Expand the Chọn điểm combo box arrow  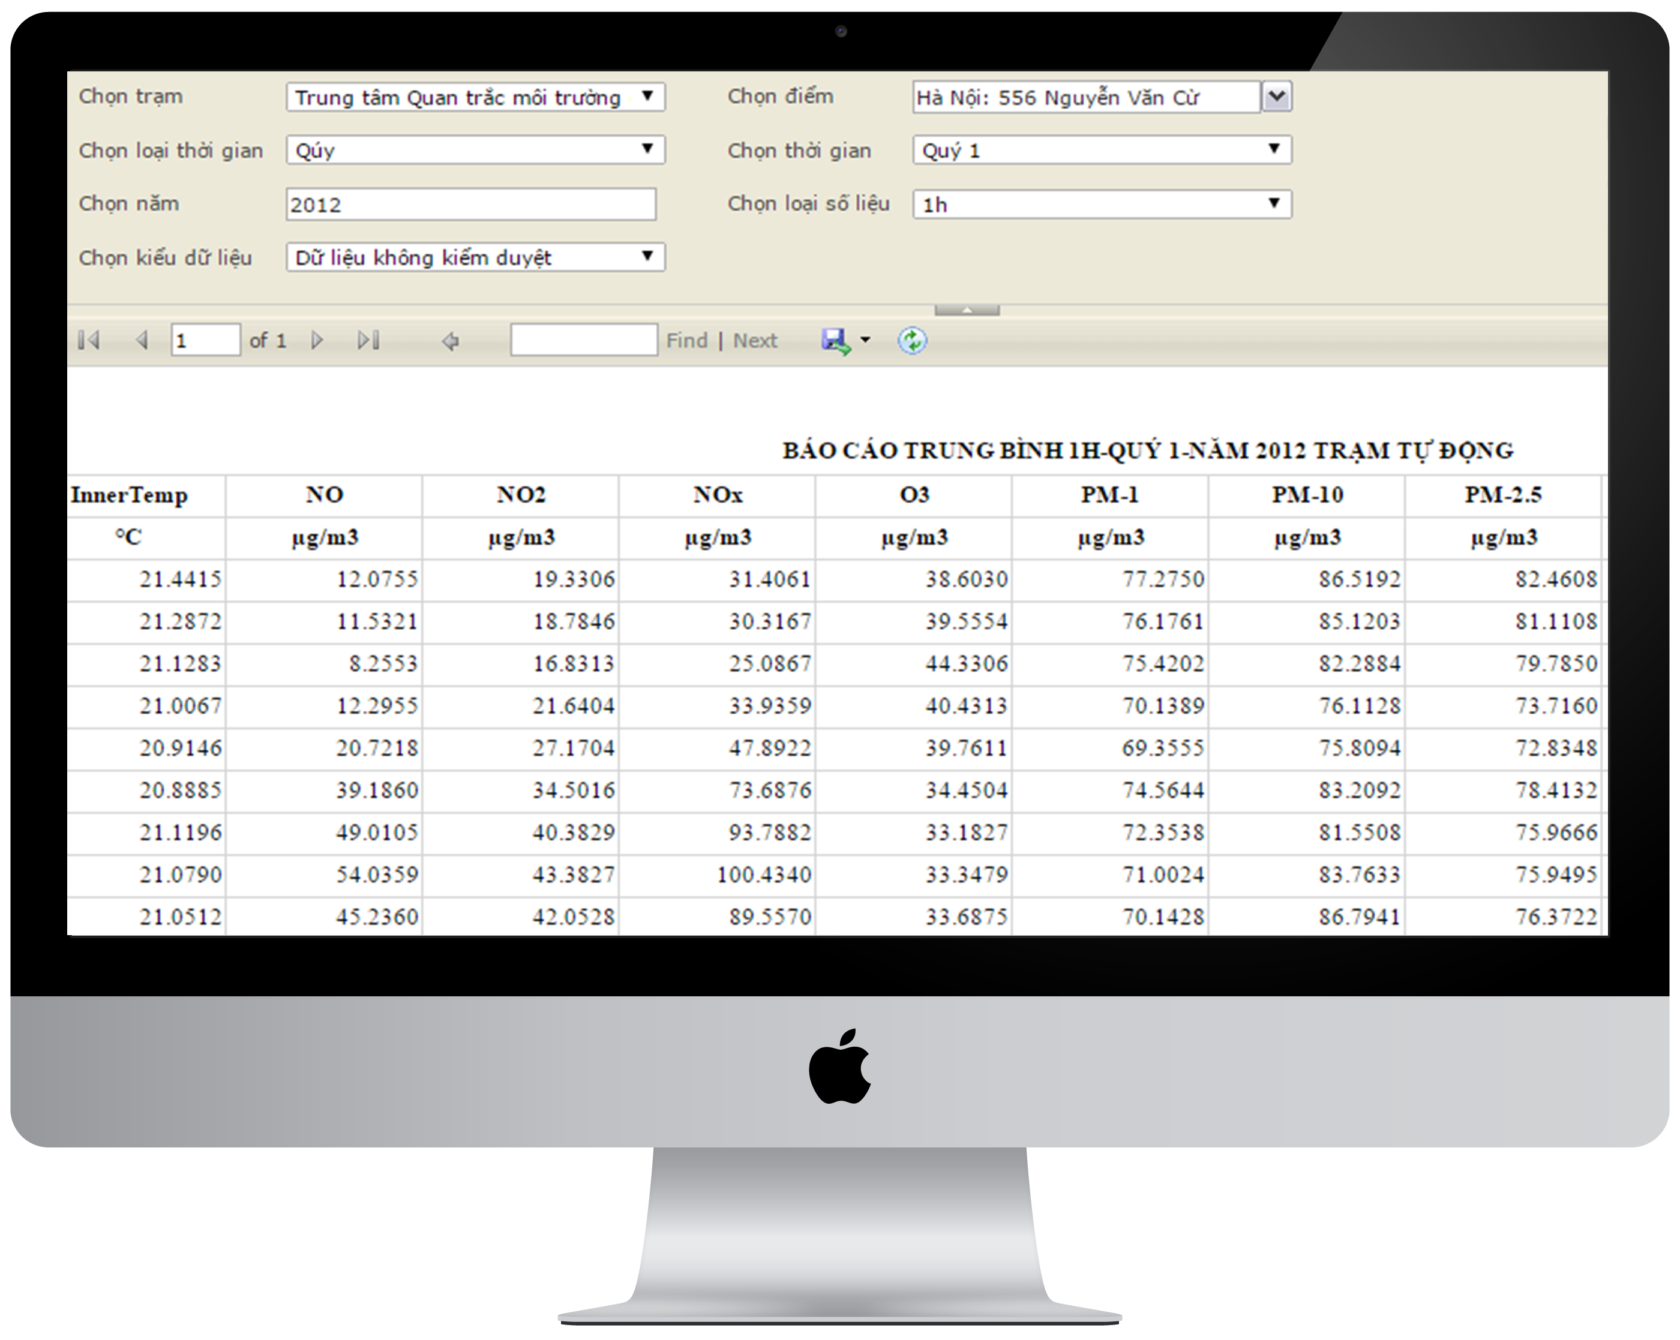tap(1276, 97)
